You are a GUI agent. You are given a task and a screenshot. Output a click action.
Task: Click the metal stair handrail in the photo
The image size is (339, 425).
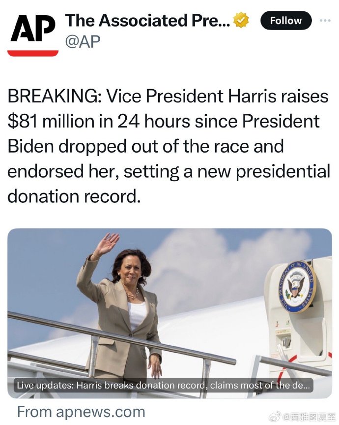point(122,337)
